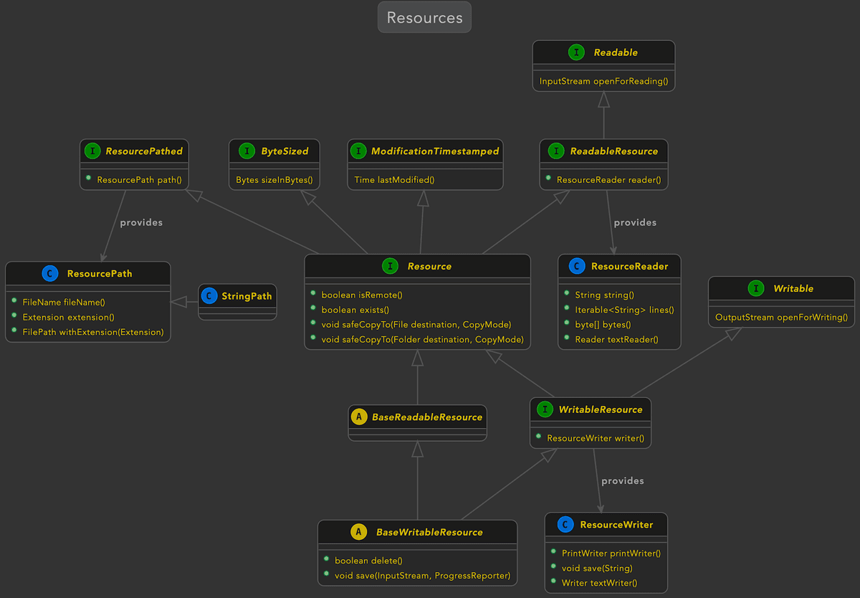This screenshot has height=598, width=860.
Task: Select 'String string()' method
Action: point(604,295)
